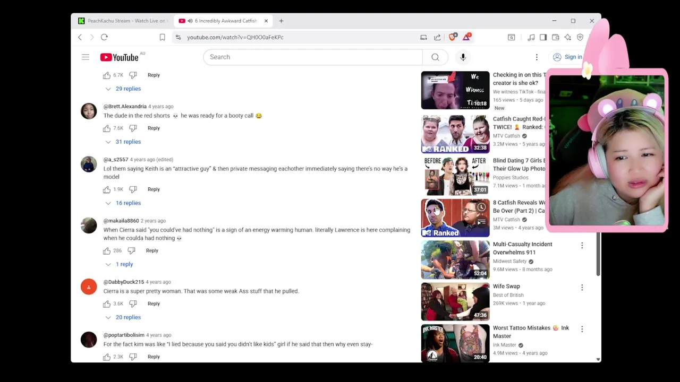The height and width of the screenshot is (382, 680).
Task: Open Catfish Caught Red-Handed video thumbnail
Action: (455, 134)
